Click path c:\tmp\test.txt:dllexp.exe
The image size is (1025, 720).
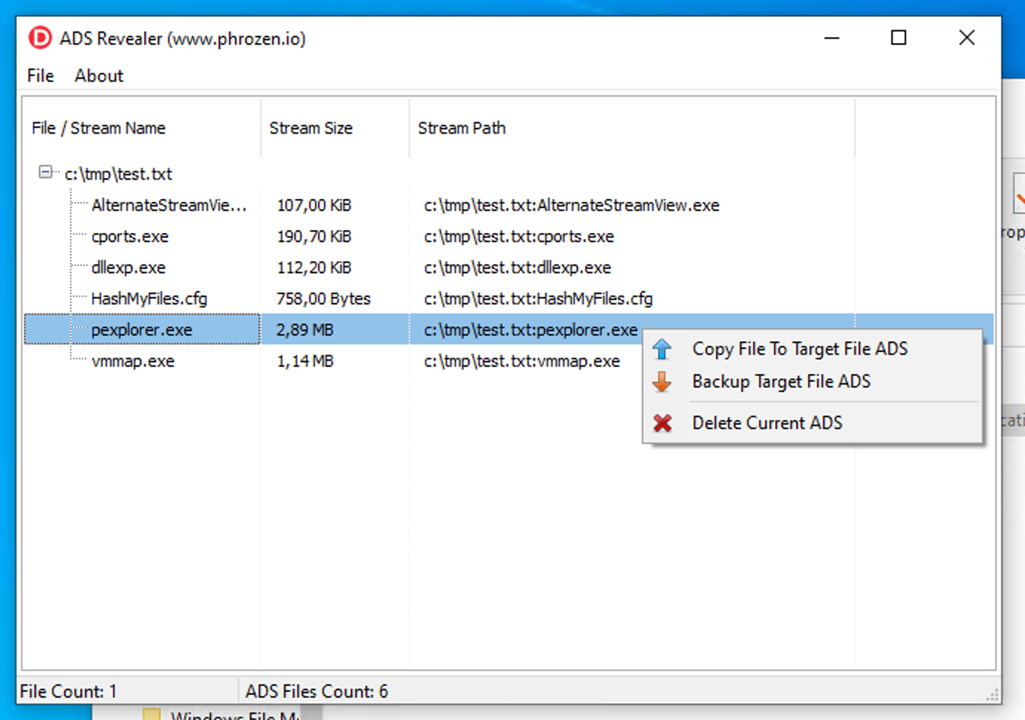coord(518,267)
